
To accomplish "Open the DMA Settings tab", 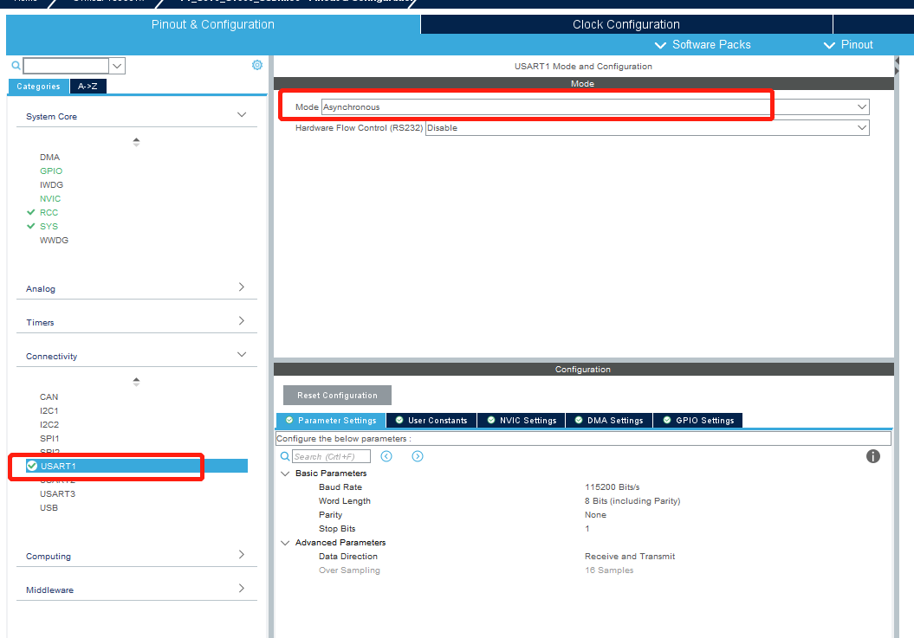I will pyautogui.click(x=609, y=420).
